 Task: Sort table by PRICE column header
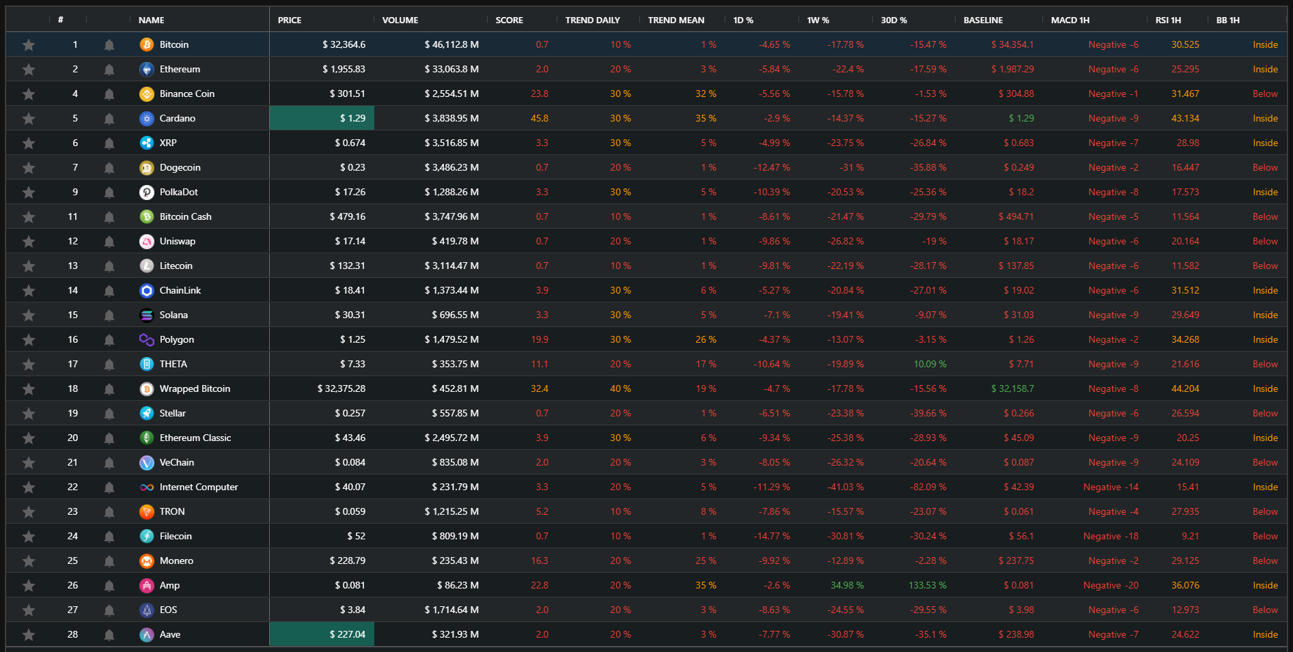[x=290, y=20]
